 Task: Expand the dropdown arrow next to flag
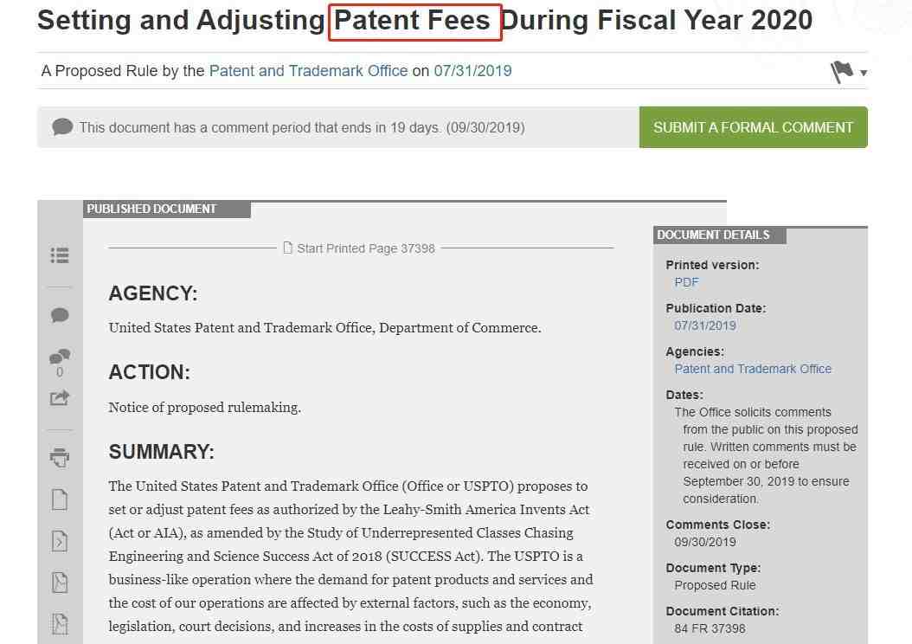click(864, 74)
